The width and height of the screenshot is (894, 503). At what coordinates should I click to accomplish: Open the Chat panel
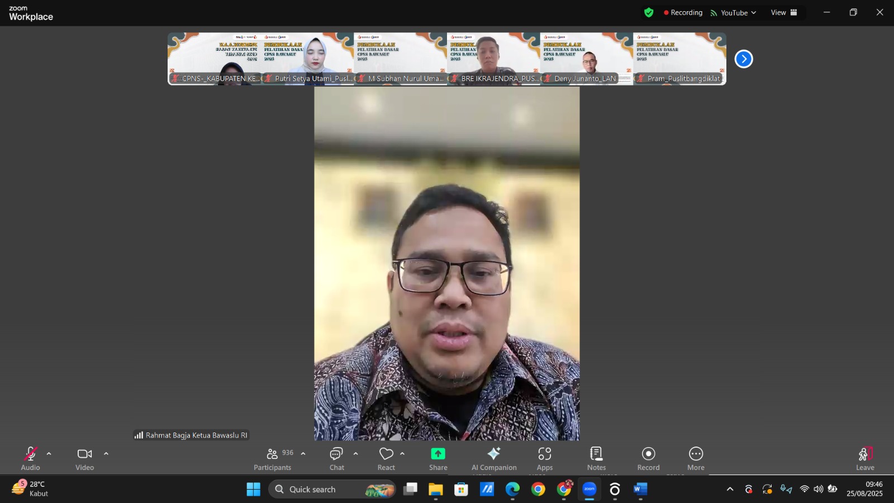[336, 458]
